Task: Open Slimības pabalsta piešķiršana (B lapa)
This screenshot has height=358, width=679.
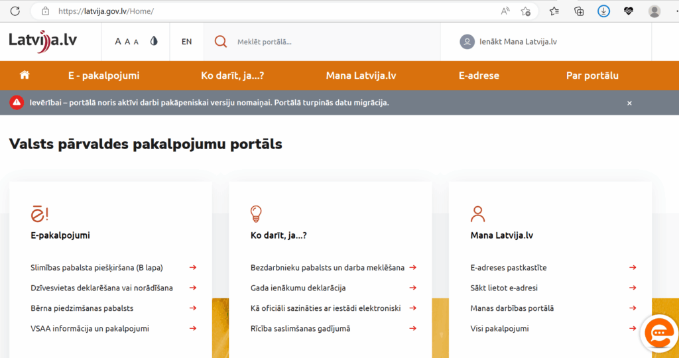Action: pos(97,268)
